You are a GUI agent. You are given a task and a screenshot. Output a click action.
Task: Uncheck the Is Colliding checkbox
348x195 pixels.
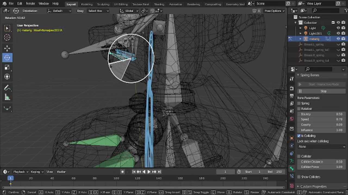299,136
